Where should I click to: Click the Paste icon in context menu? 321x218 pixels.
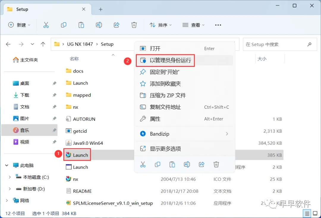(x=172, y=165)
